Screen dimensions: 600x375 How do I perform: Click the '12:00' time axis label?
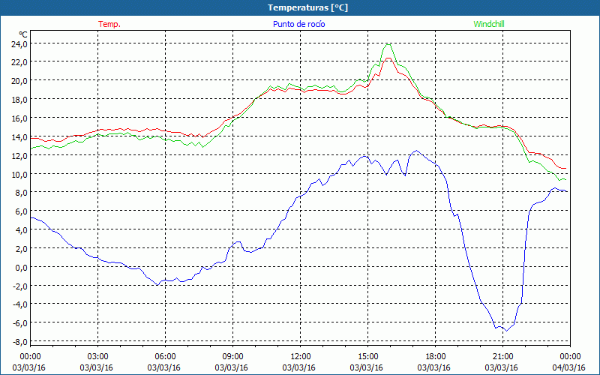[301, 357]
